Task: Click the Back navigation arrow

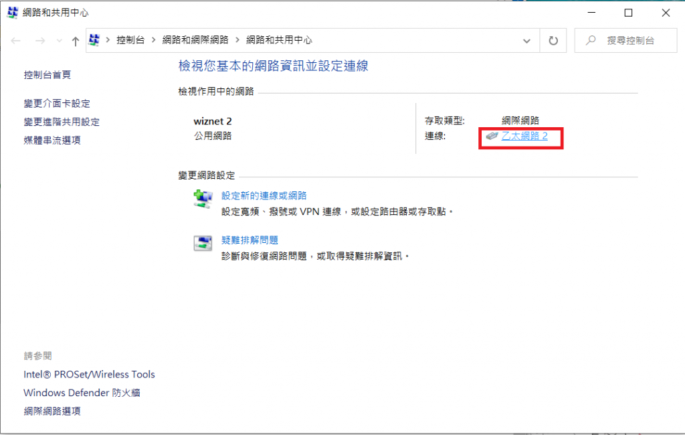Action: point(16,41)
